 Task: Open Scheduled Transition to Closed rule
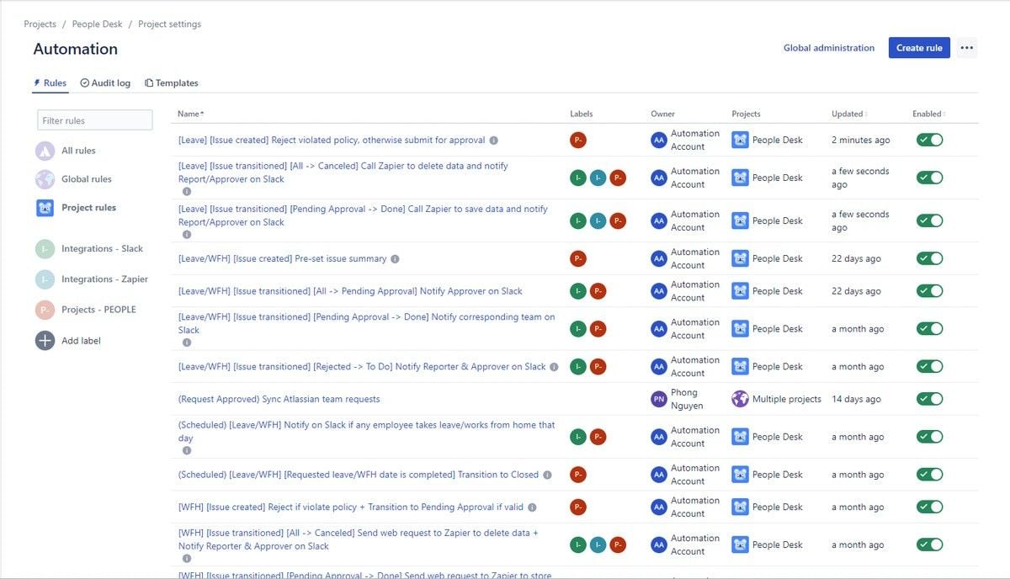(x=359, y=475)
